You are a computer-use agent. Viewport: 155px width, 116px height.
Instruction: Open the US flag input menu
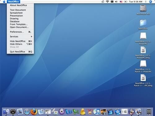point(121,2)
